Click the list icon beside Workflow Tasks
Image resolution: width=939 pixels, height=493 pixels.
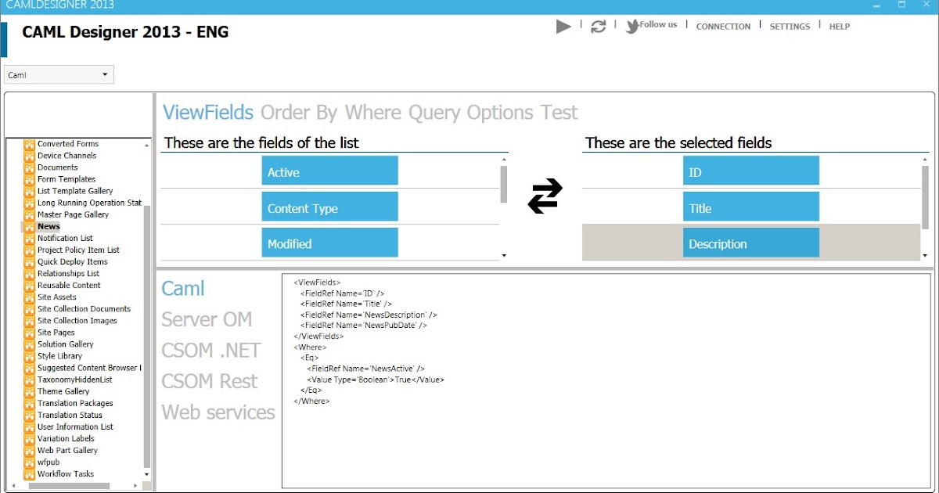tap(29, 473)
